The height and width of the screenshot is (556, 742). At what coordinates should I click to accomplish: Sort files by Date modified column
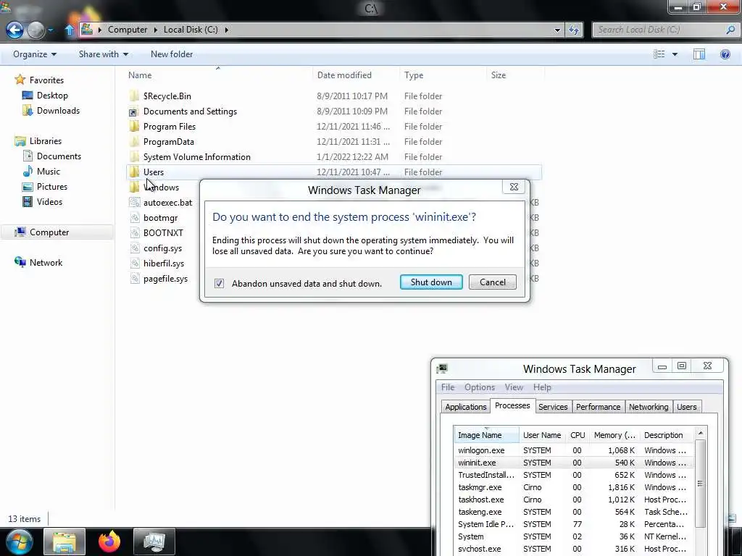[x=355, y=75]
